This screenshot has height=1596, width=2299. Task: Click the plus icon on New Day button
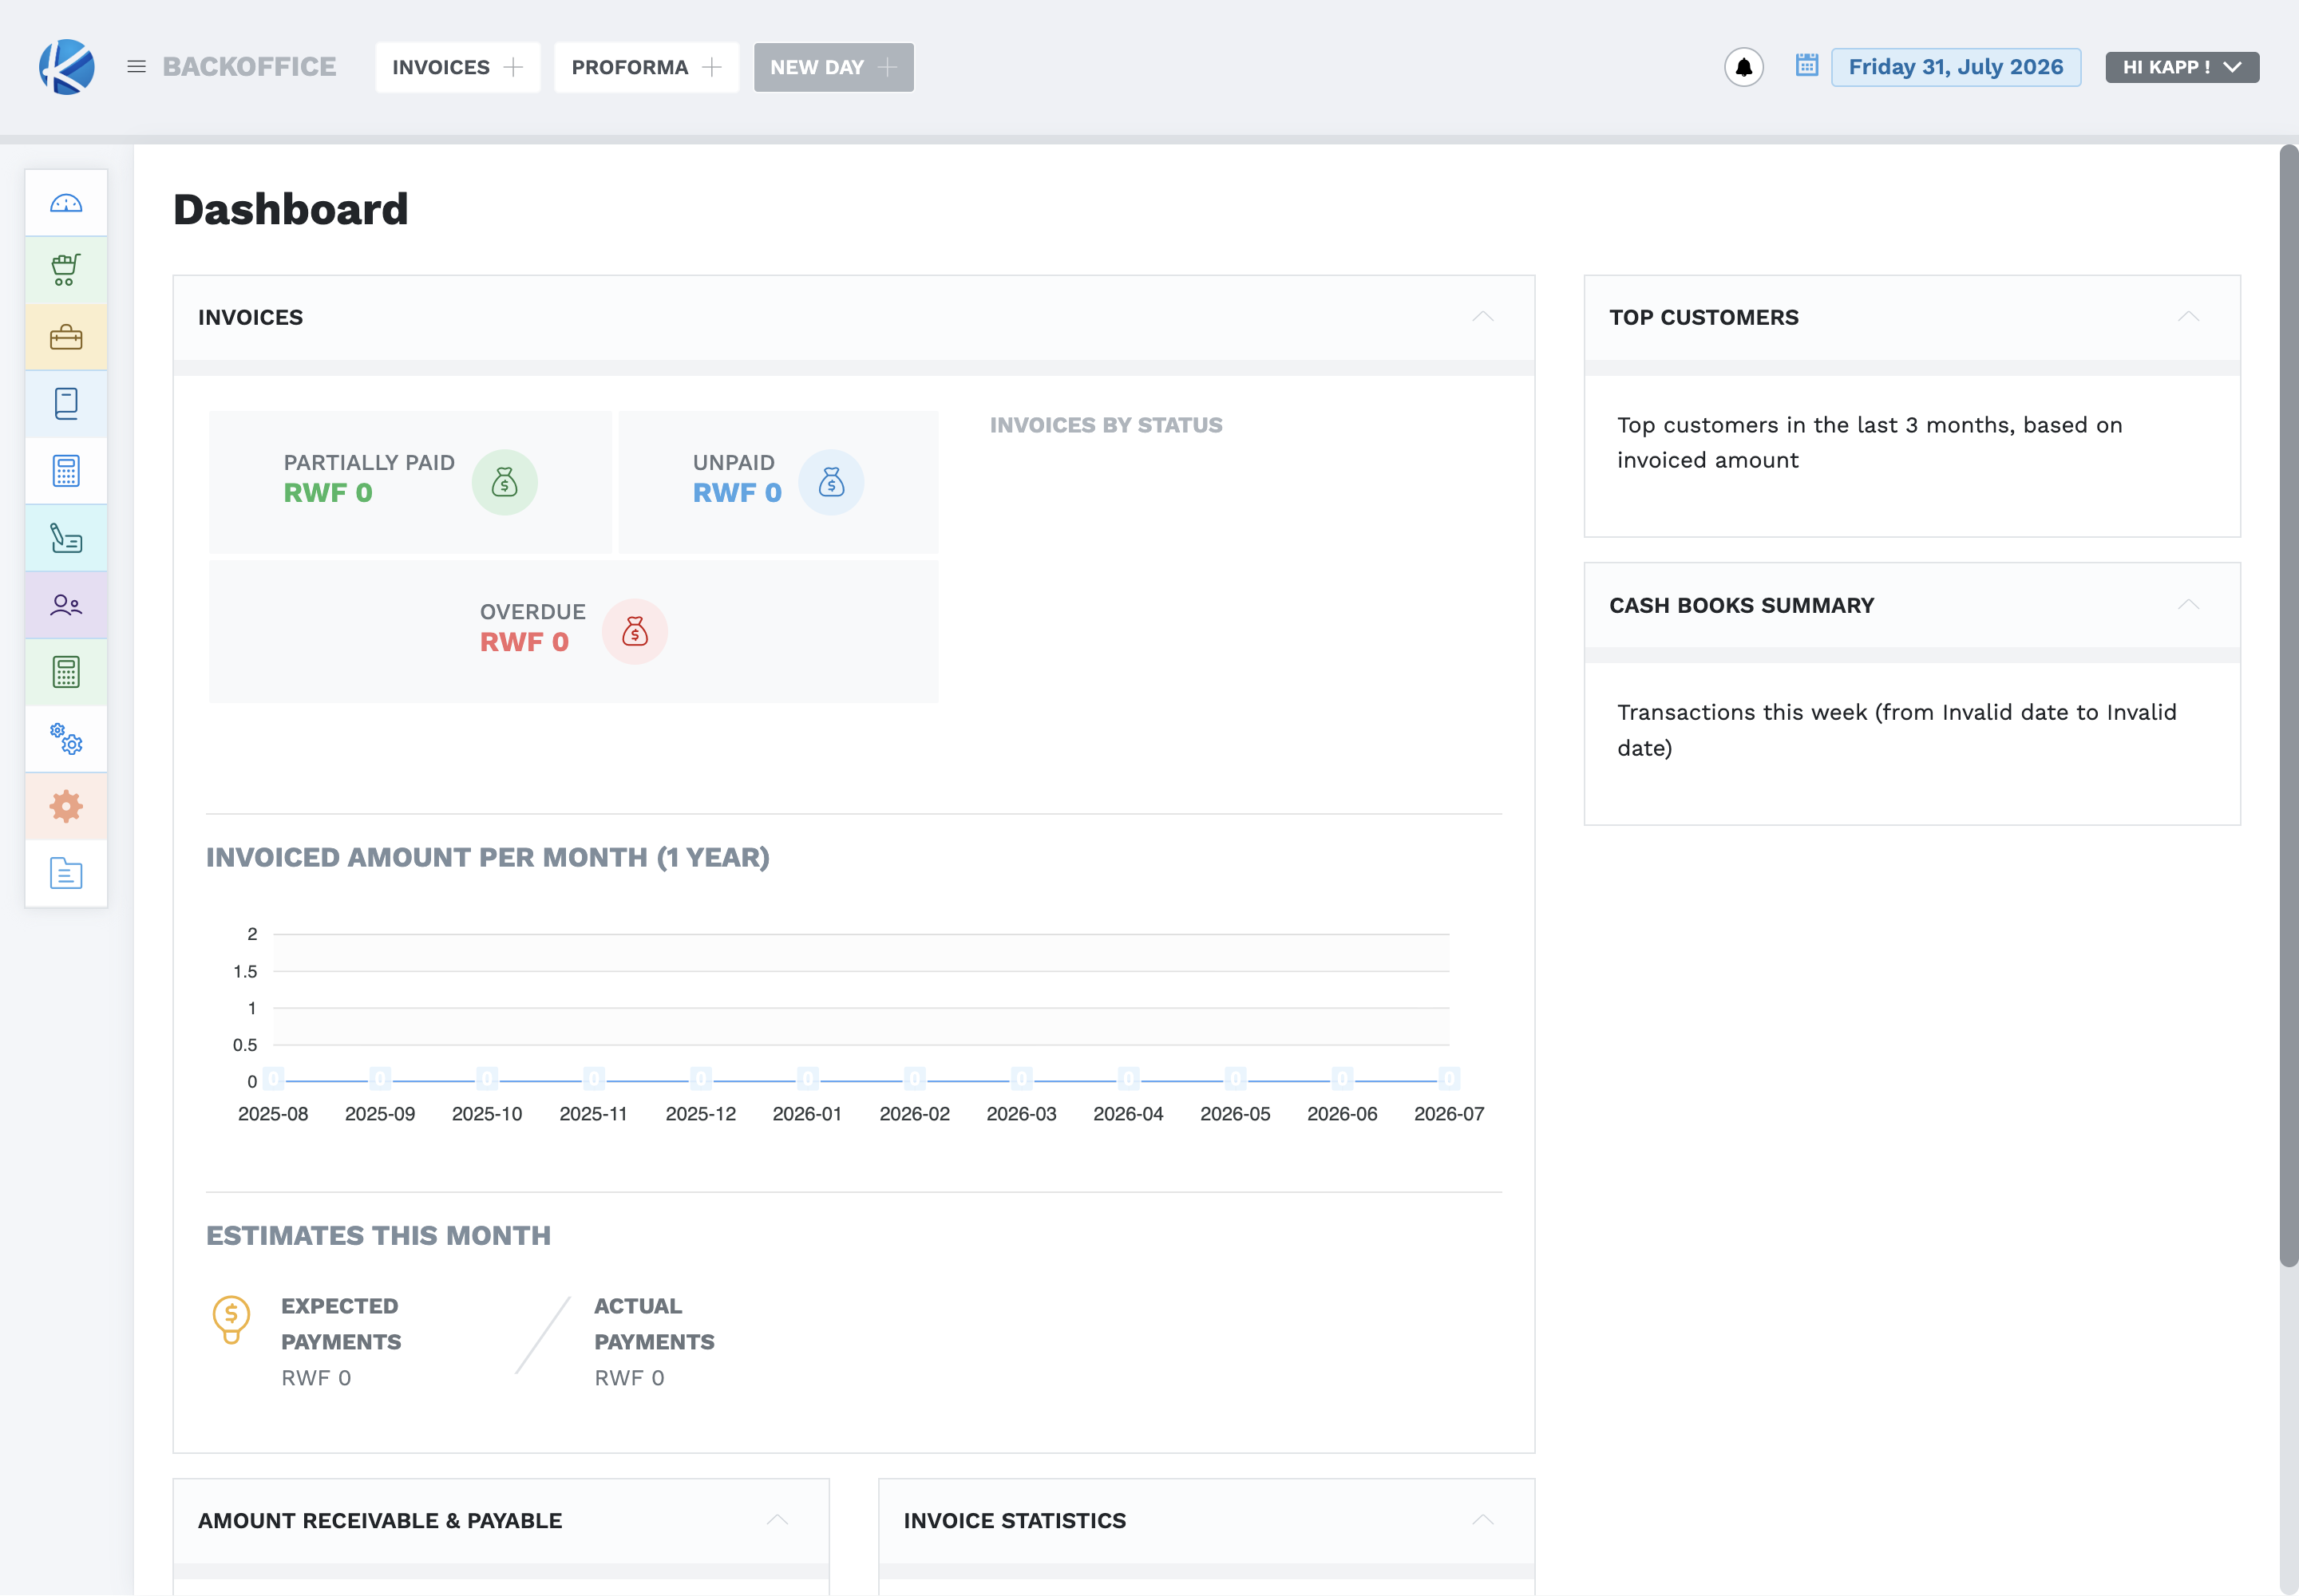click(888, 67)
